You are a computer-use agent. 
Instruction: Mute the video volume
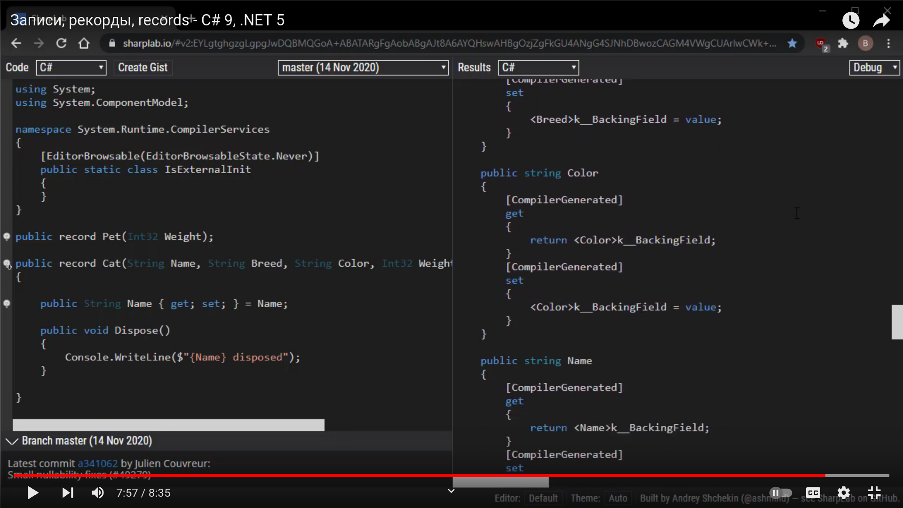[x=97, y=492]
